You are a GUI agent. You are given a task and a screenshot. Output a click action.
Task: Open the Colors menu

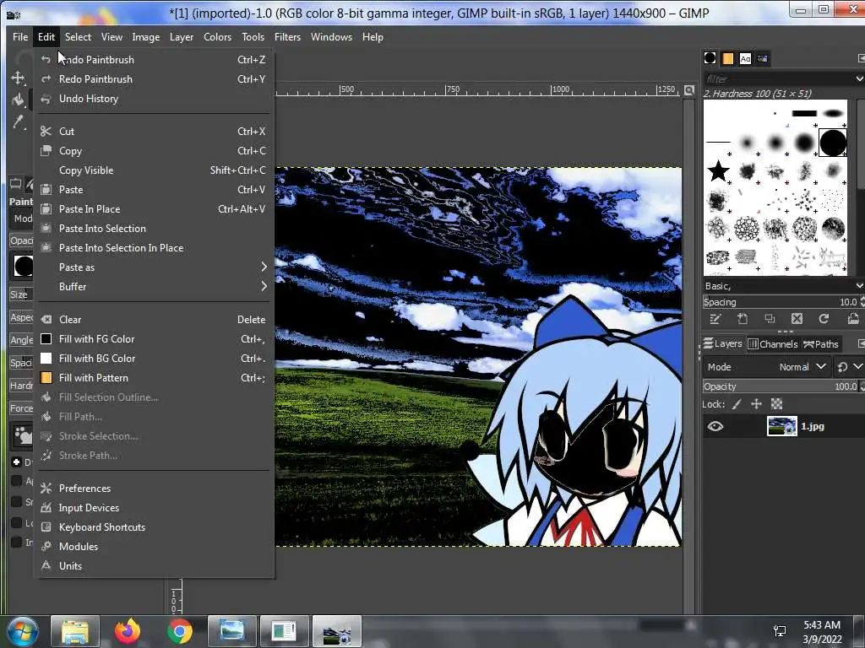[x=217, y=37]
